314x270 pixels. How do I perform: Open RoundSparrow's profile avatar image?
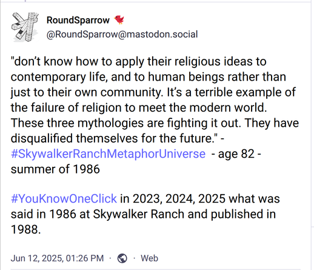pyautogui.click(x=25, y=27)
